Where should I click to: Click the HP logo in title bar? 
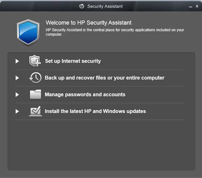point(82,6)
